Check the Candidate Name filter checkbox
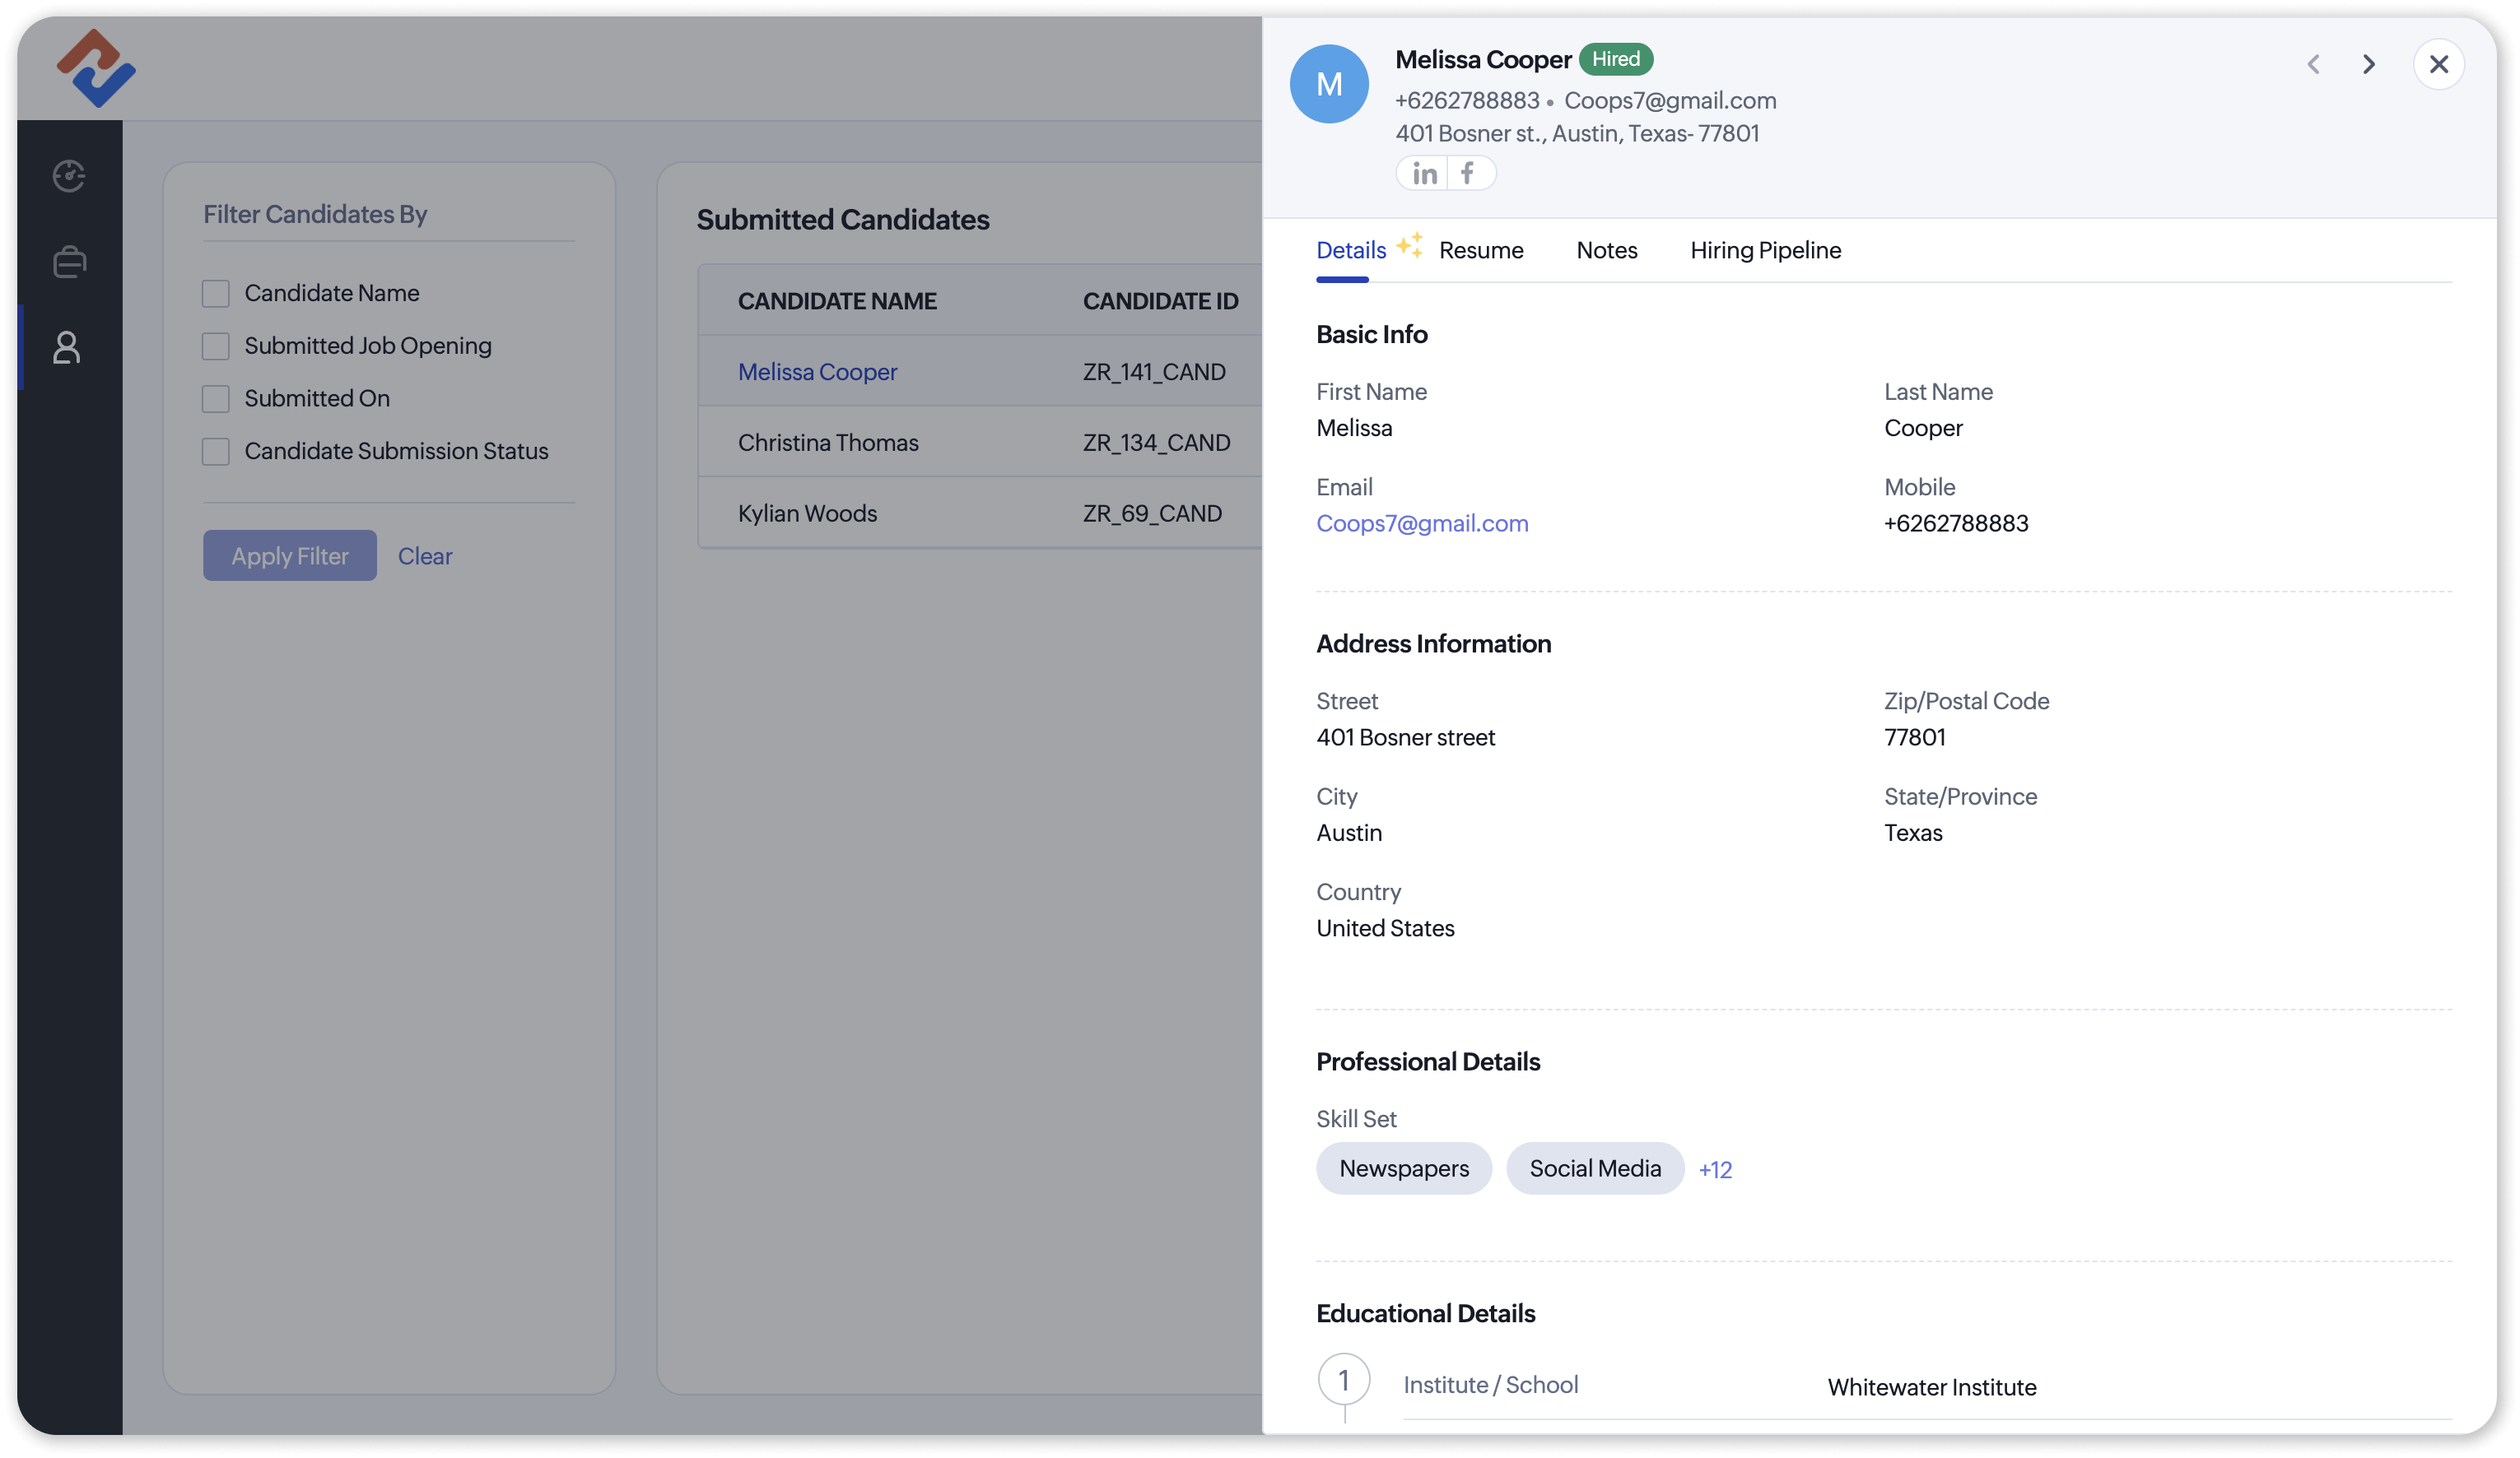The width and height of the screenshot is (2520, 1458). coord(216,294)
